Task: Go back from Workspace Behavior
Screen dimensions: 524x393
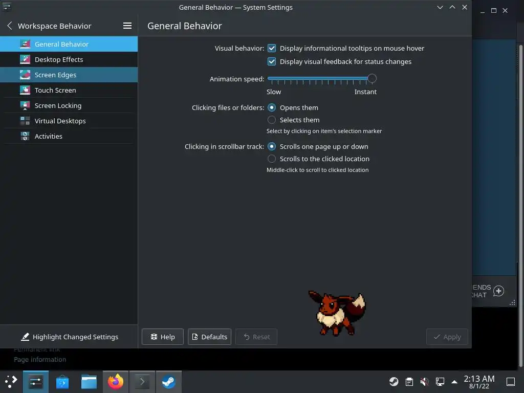Action: 10,26
